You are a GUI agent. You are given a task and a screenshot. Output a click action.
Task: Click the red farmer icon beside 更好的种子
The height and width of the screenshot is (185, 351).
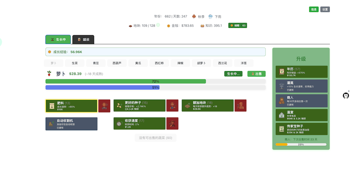click(172, 106)
